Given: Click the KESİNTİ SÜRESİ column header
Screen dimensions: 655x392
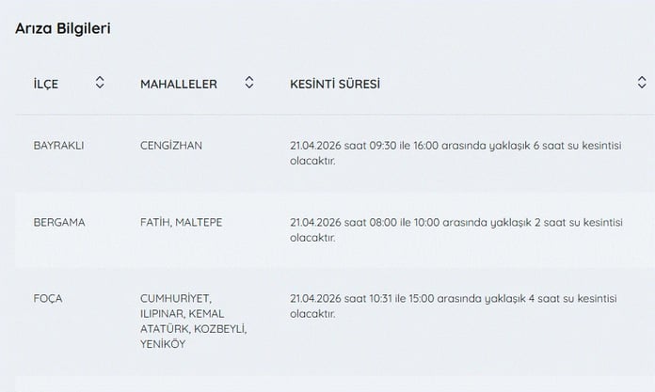Looking at the screenshot, I should point(335,84).
